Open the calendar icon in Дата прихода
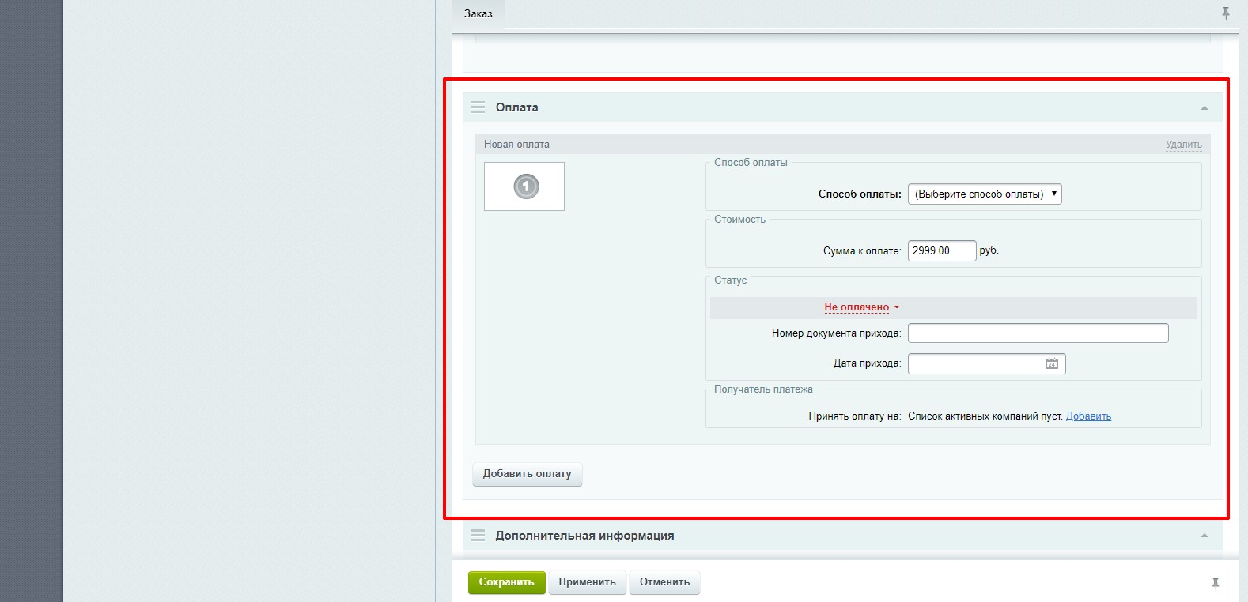The image size is (1248, 602). point(1052,364)
